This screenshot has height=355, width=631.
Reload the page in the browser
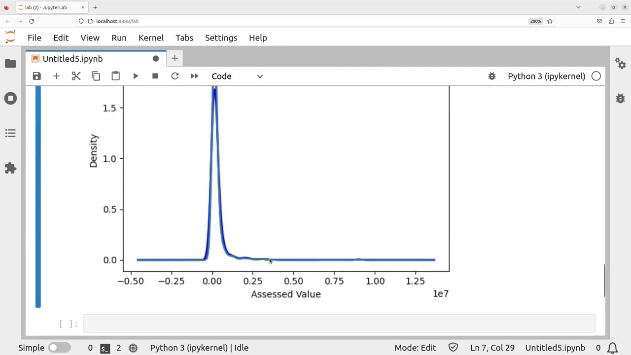tap(31, 21)
